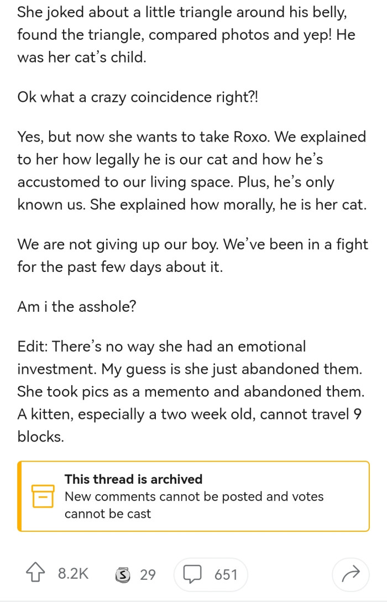Viewport: 387px width, 602px height.
Task: Click 'This thread is archived' heading
Action: [134, 479]
